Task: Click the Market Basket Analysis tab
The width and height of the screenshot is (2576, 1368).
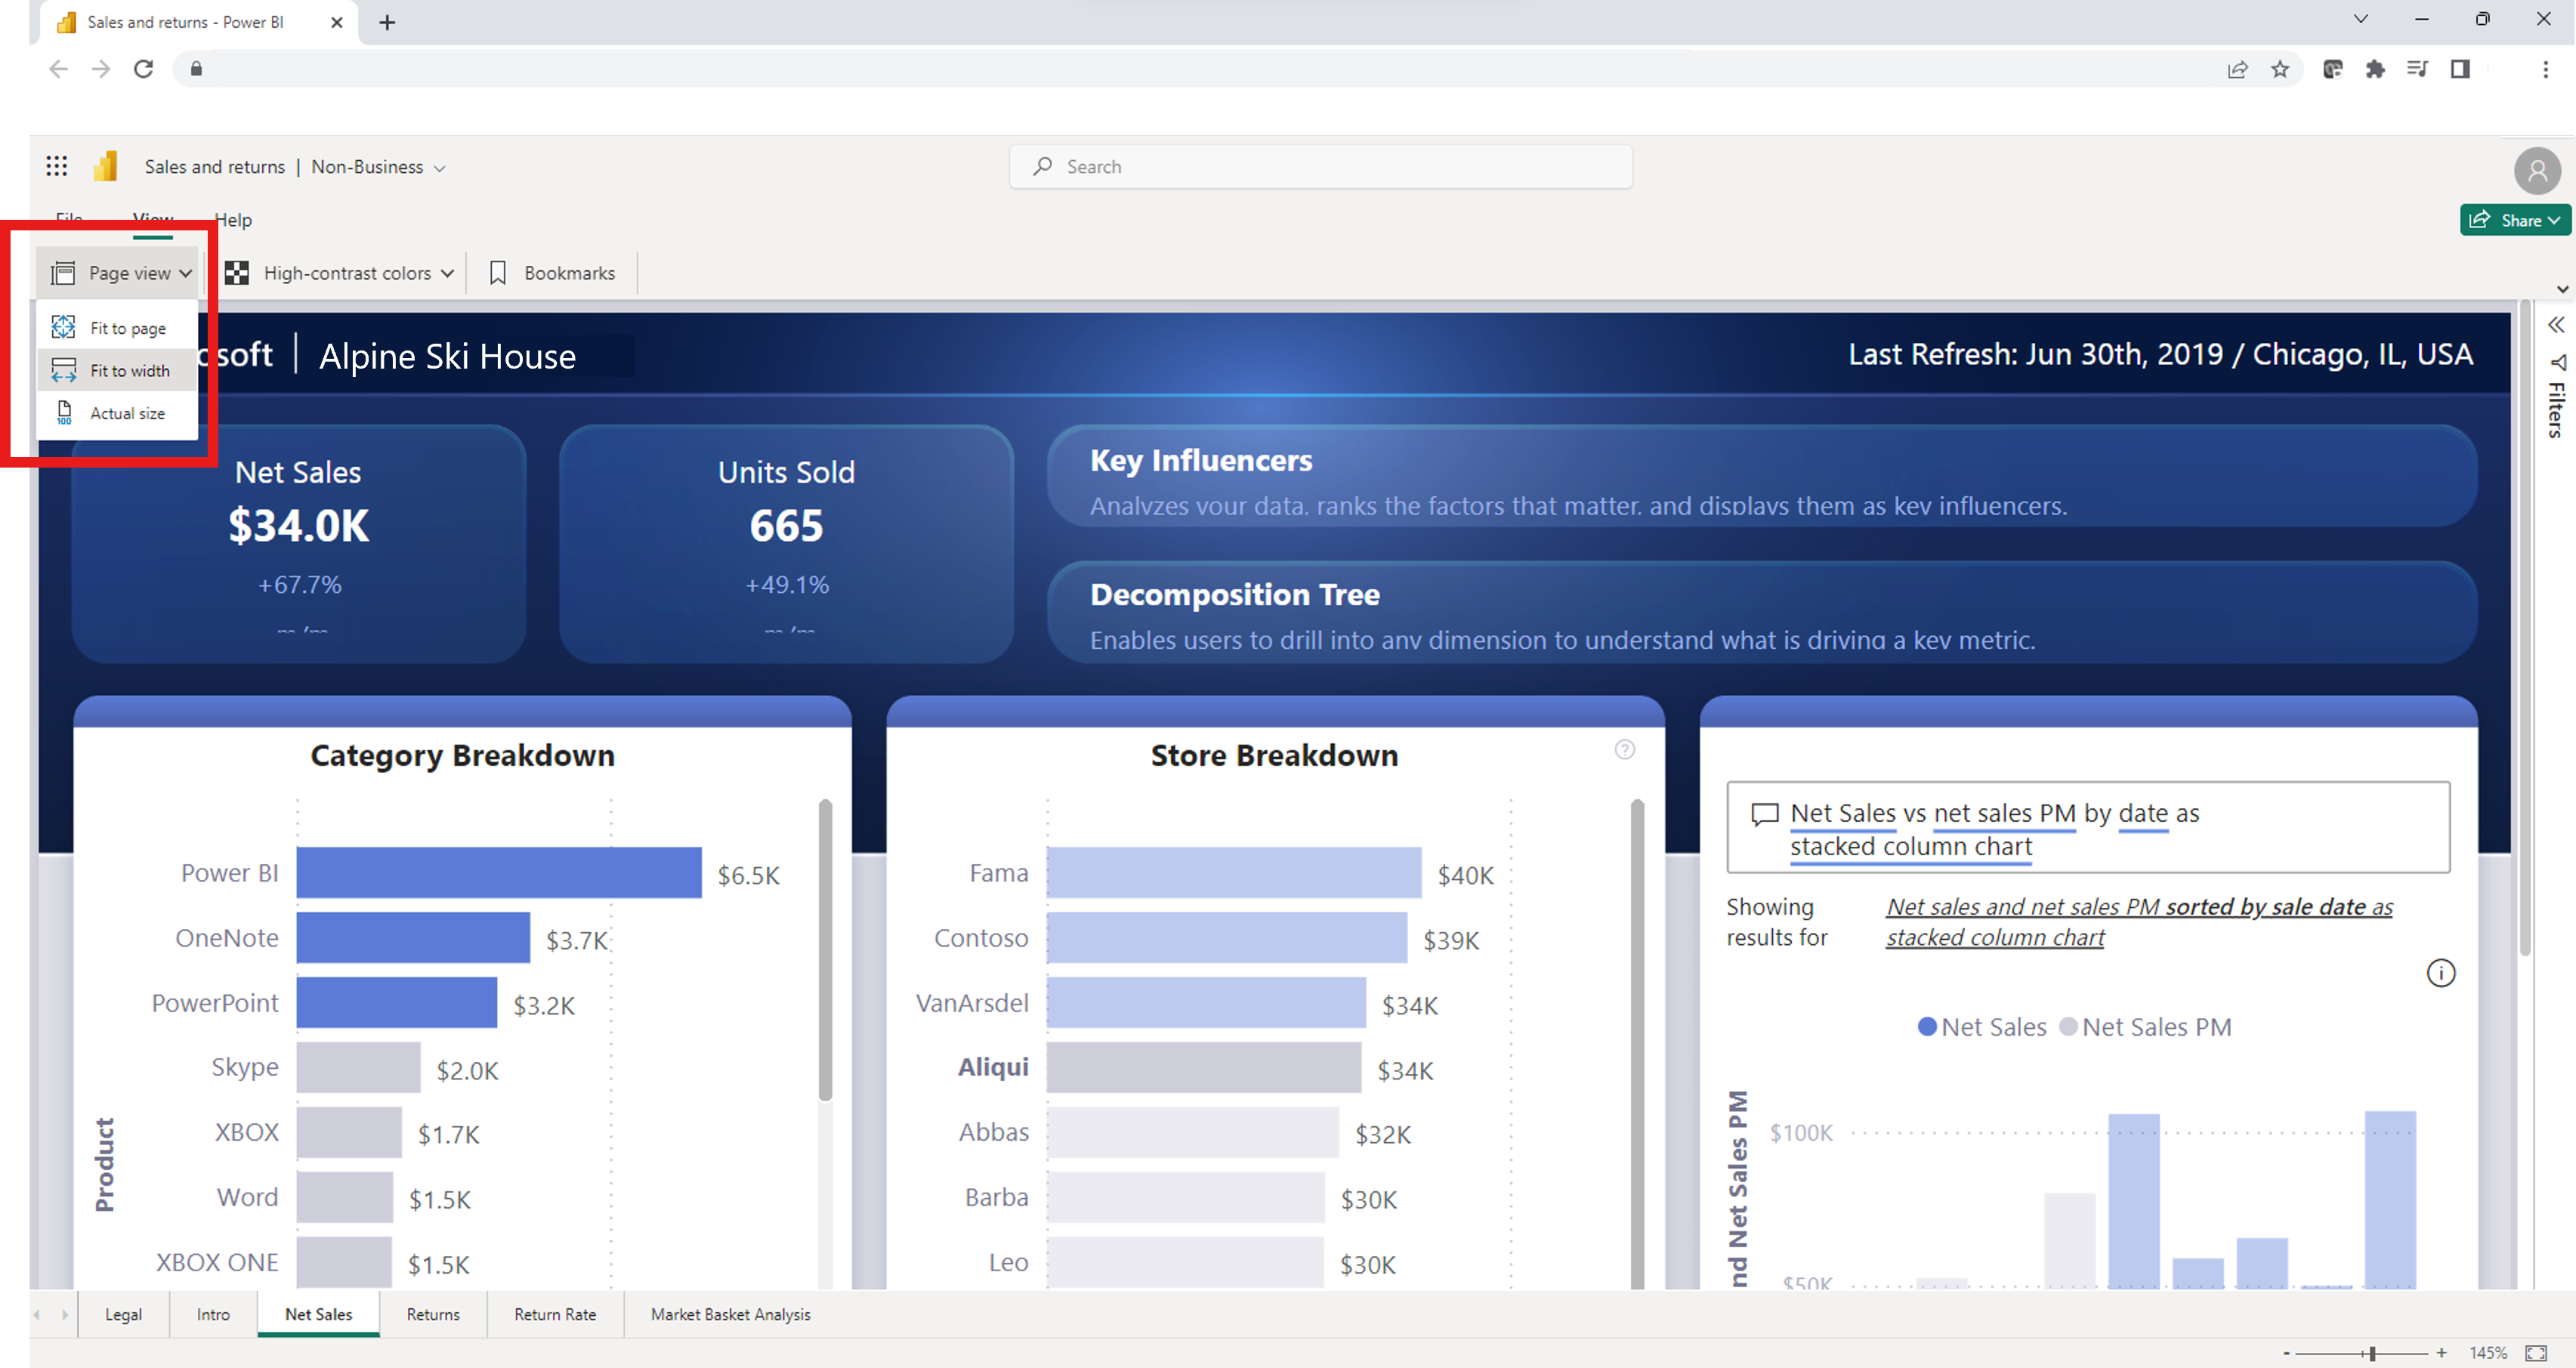Action: coord(729,1314)
